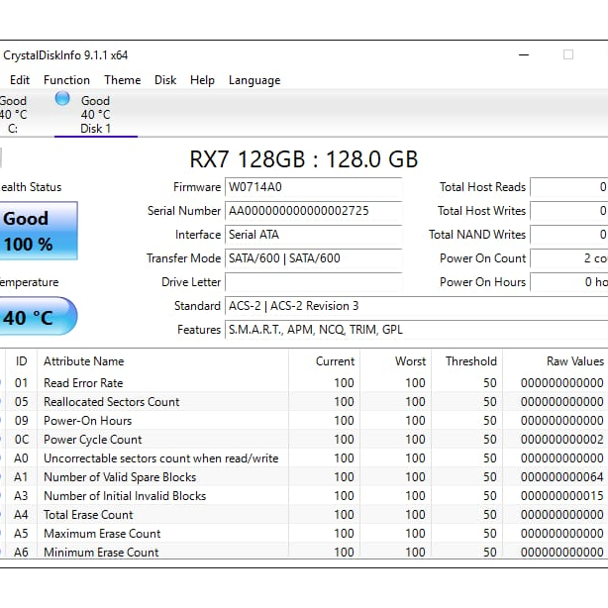The height and width of the screenshot is (608, 608).
Task: Click raw value 000000000015 for Initial Invalid Blocks
Action: 561,496
